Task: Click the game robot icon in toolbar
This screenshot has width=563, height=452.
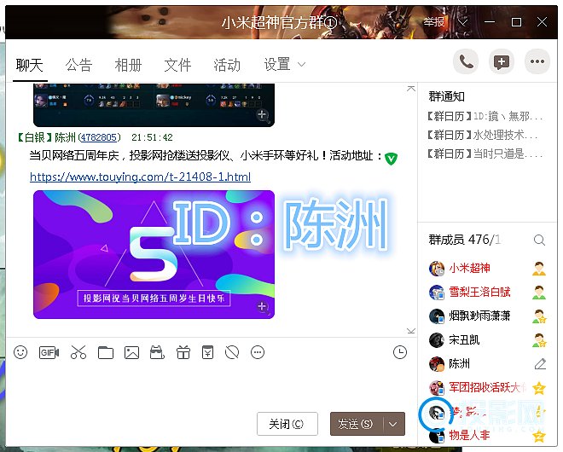Action: (157, 352)
